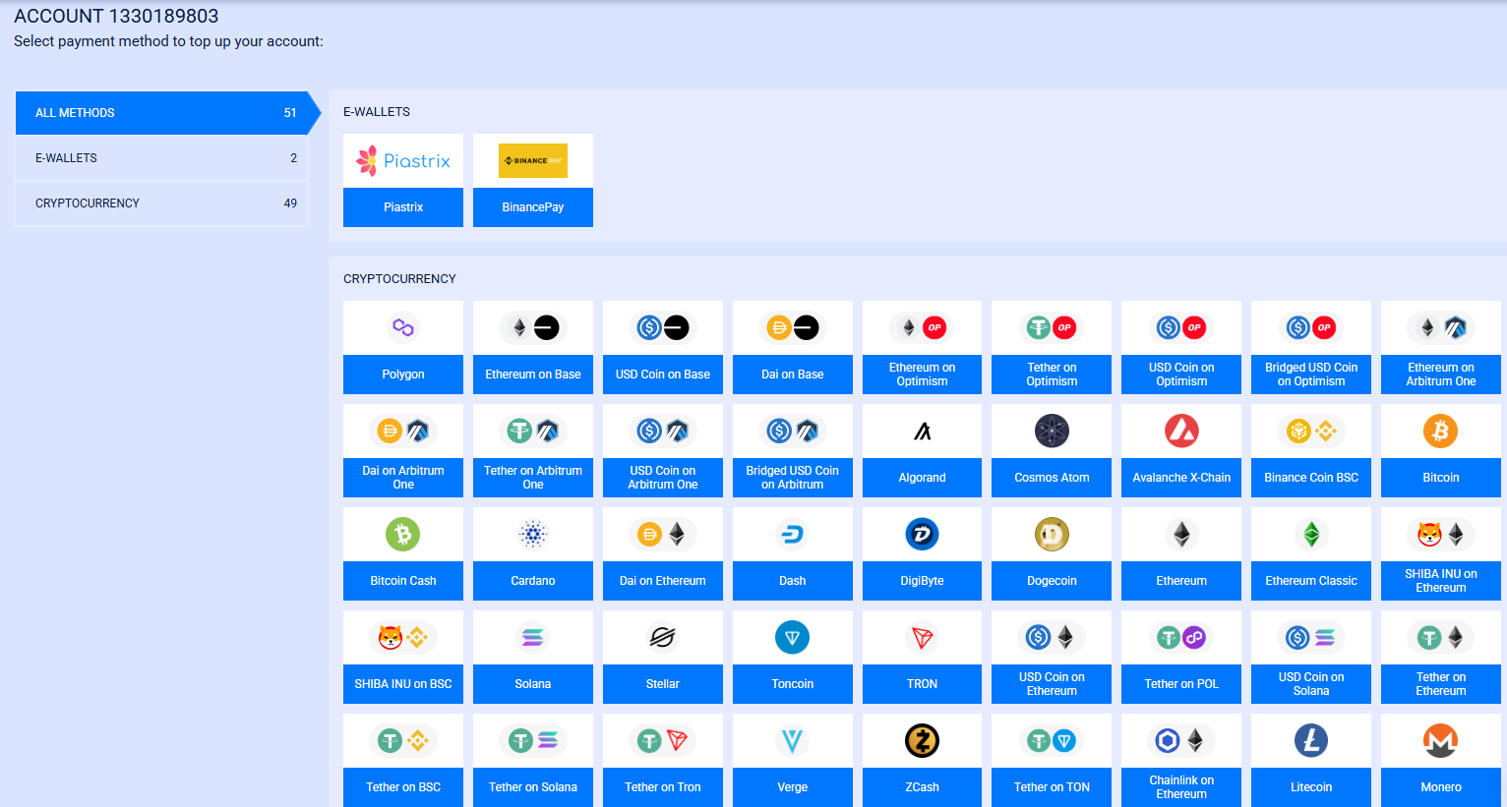This screenshot has width=1507, height=807.
Task: Choose USD Coin on Ethereum button
Action: coord(1052,684)
